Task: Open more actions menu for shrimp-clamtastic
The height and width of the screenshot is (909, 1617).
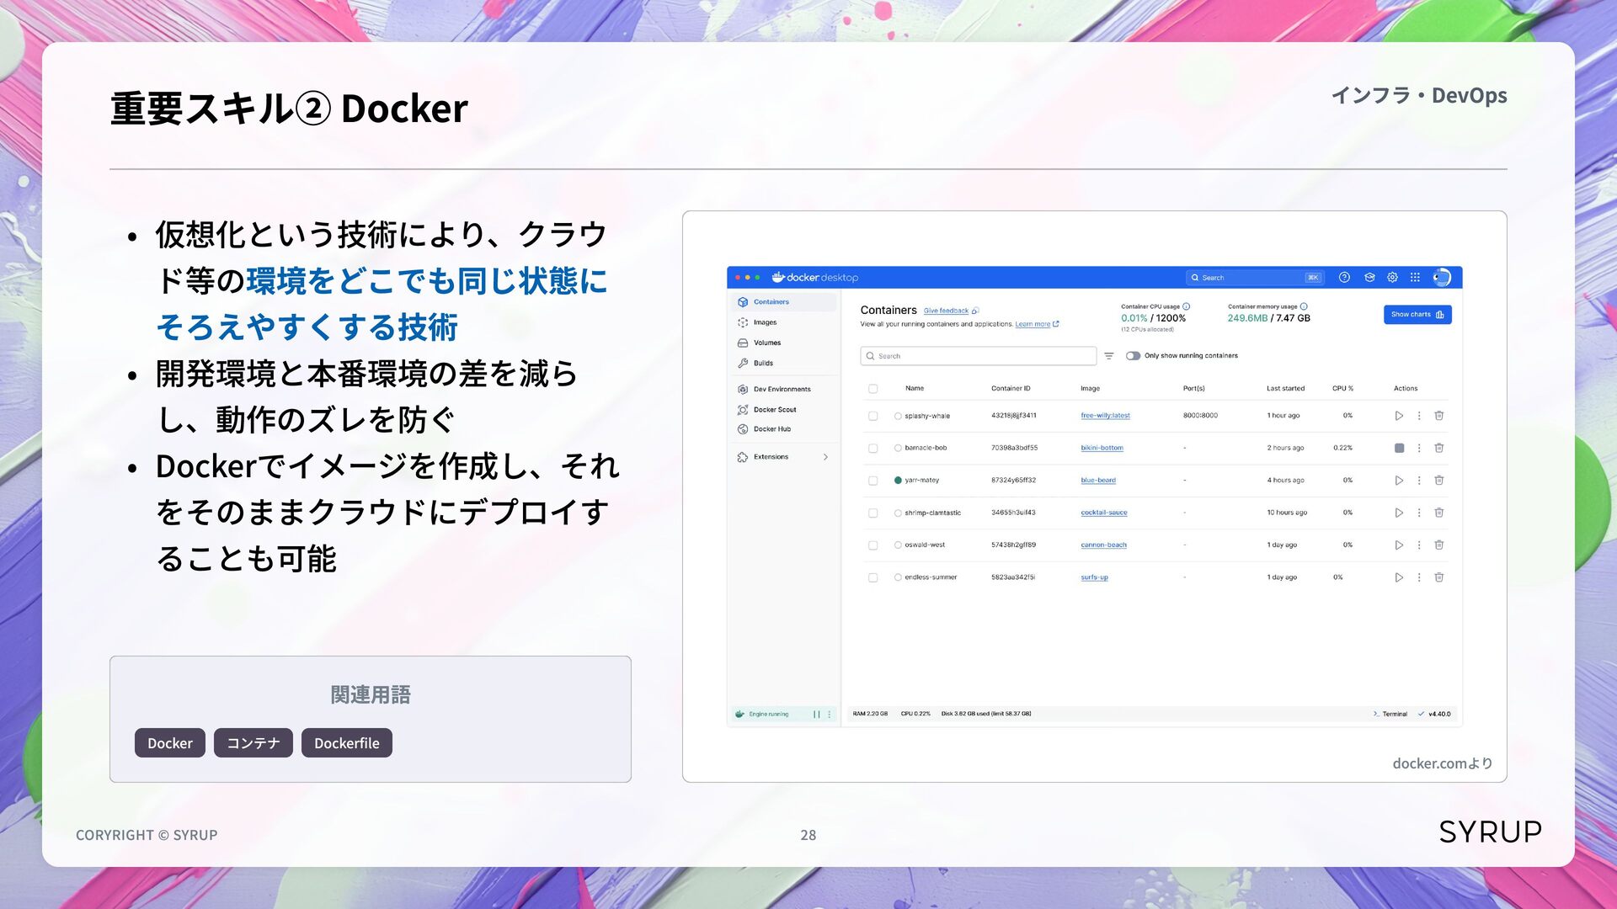Action: [x=1419, y=513]
